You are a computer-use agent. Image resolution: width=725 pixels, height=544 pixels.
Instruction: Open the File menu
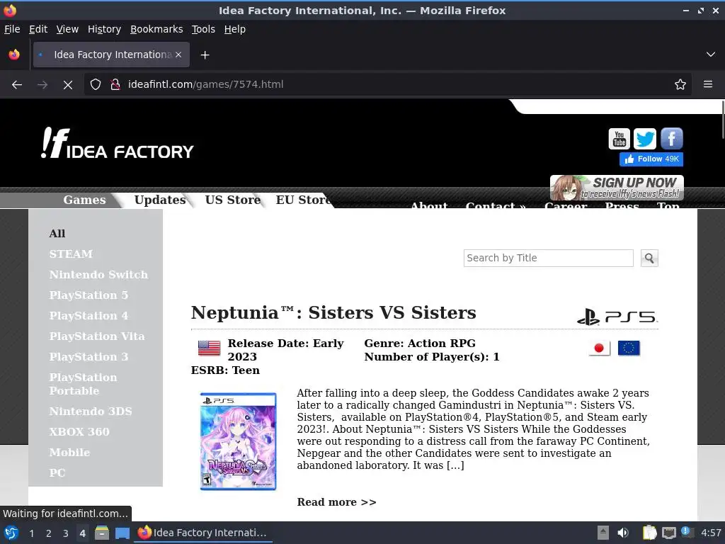point(12,29)
